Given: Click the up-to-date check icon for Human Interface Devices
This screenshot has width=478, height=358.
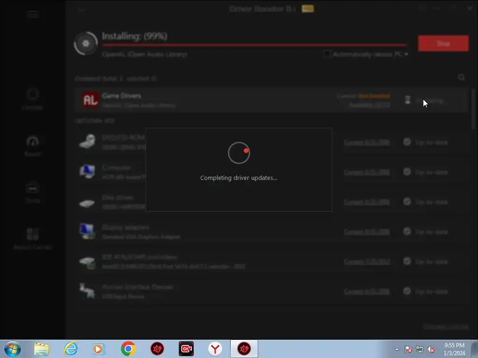Looking at the screenshot, I should tap(407, 291).
